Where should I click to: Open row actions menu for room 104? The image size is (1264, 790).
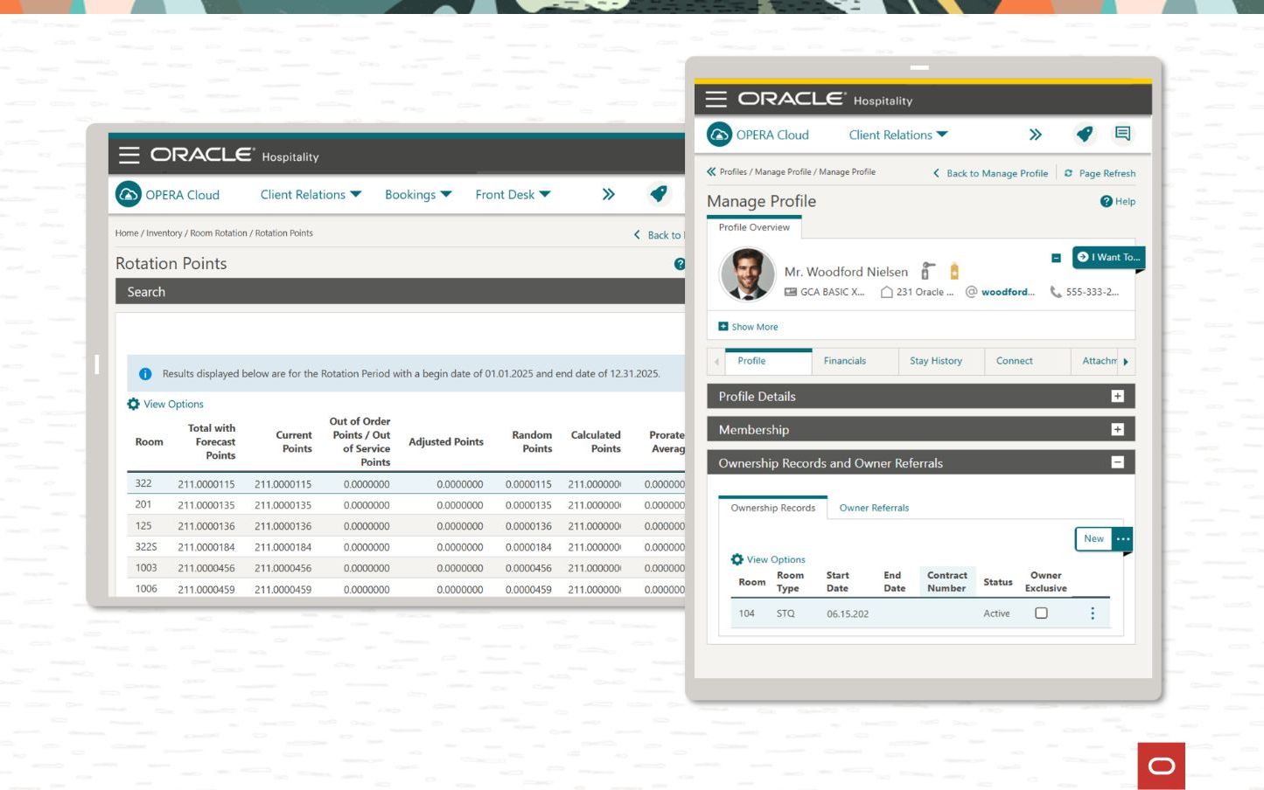tap(1092, 613)
